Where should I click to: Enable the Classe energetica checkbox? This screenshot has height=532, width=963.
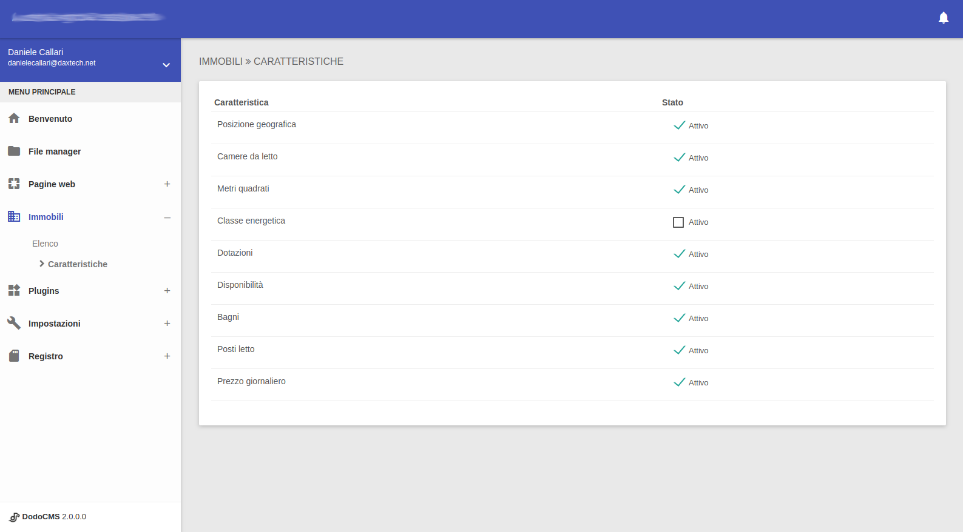(x=678, y=222)
